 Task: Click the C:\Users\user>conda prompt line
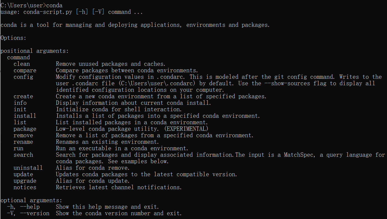coord(32,5)
